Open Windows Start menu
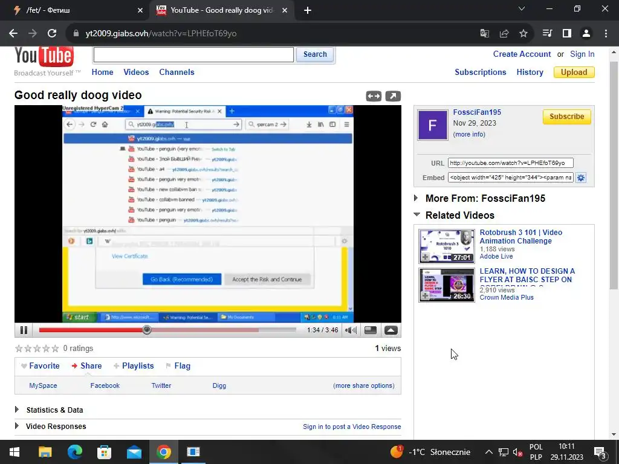This screenshot has width=619, height=464. [x=15, y=452]
